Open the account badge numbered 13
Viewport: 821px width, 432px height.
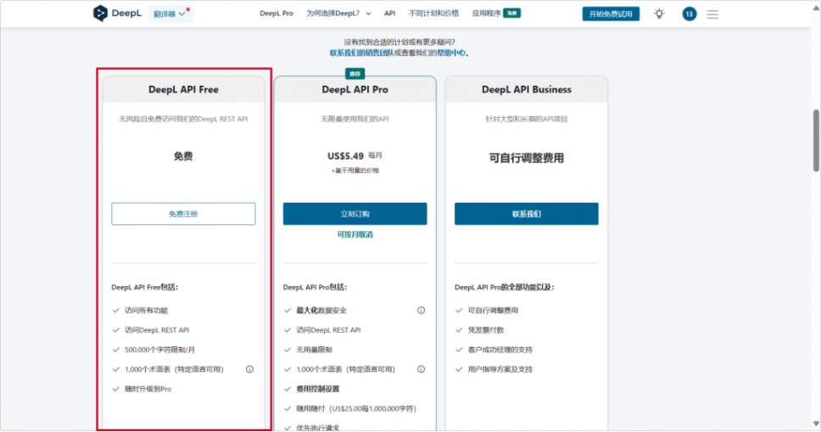click(x=689, y=14)
